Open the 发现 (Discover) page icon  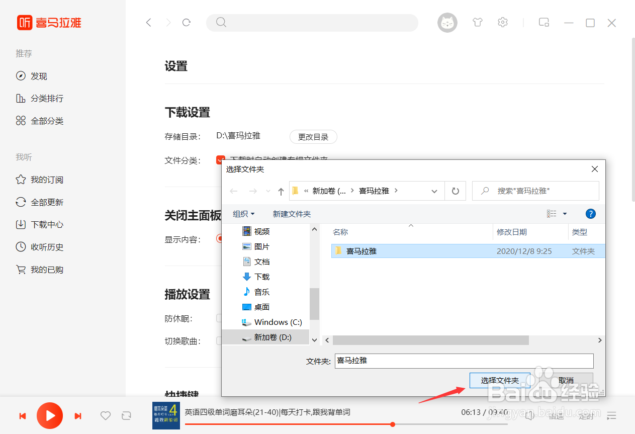pyautogui.click(x=21, y=76)
